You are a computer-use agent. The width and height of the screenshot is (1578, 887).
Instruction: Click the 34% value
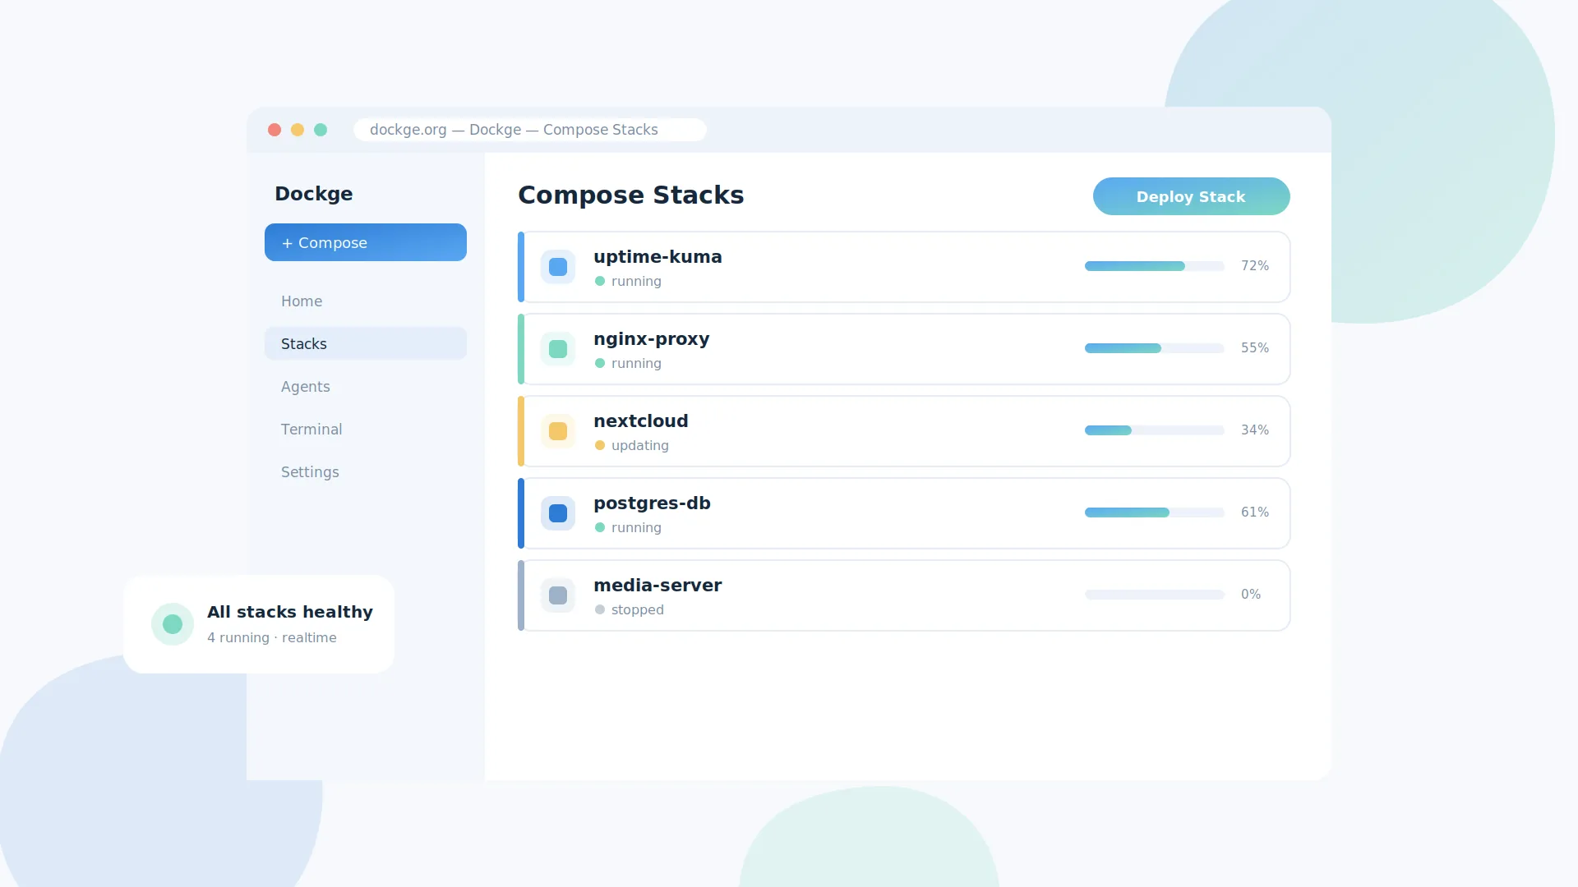(x=1255, y=430)
